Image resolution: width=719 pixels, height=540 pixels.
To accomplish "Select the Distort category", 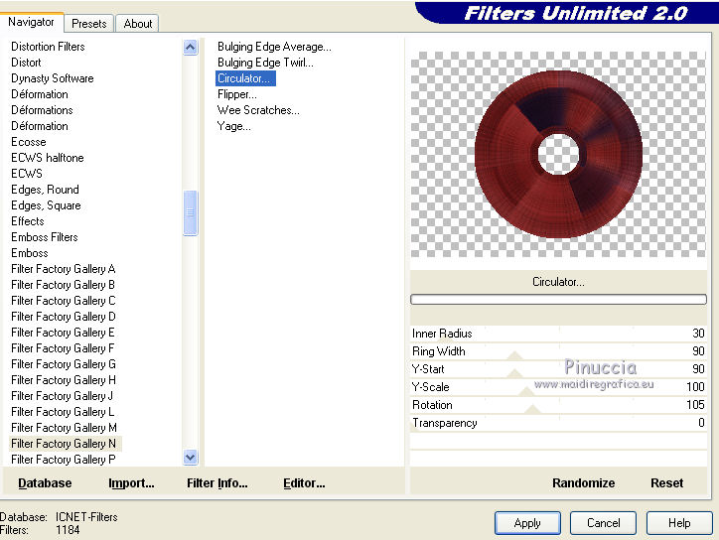I will tap(26, 63).
